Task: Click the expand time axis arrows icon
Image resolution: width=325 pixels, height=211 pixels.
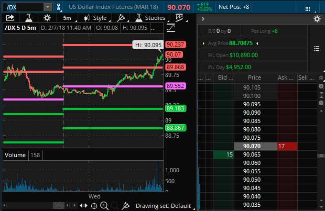Action: (x=83, y=205)
